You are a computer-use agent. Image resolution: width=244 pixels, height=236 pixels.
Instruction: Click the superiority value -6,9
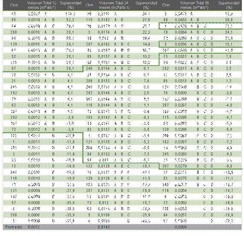[229, 130]
